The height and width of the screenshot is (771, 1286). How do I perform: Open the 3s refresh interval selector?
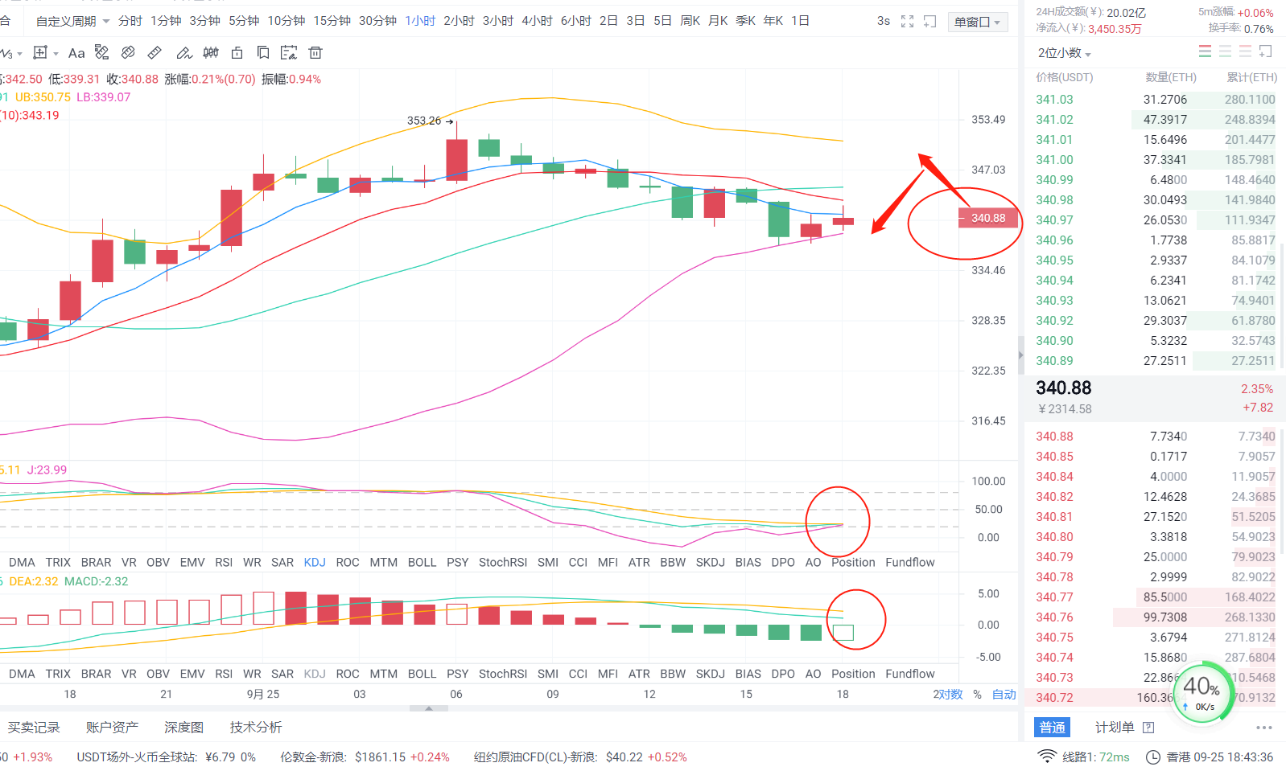[884, 21]
